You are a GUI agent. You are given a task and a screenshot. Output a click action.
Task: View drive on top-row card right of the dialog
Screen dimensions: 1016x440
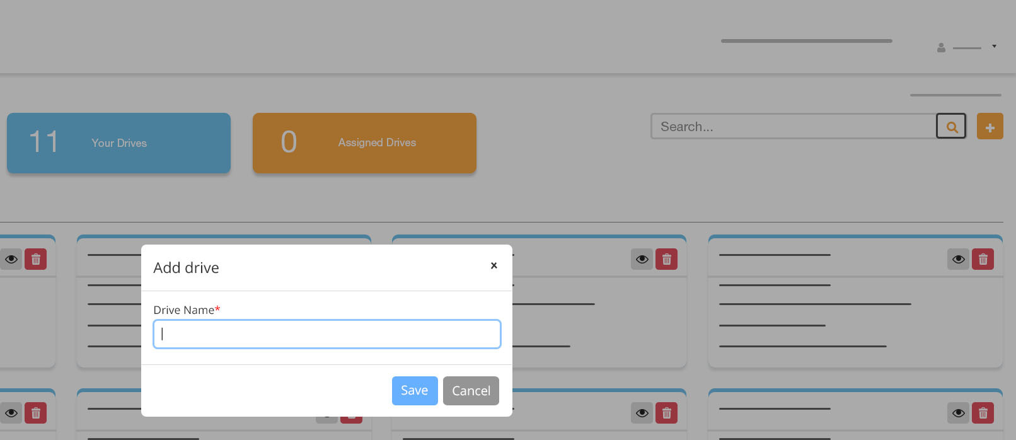point(642,259)
